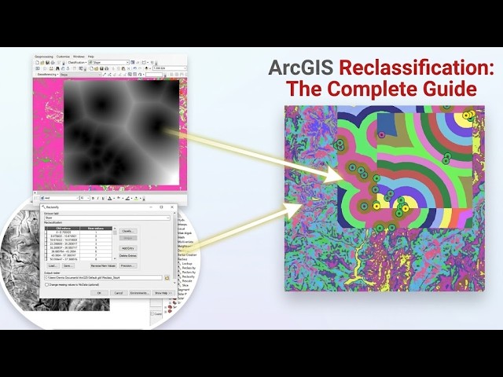
Task: Click the Delete X icon in standard toolbar
Action: 128,68
